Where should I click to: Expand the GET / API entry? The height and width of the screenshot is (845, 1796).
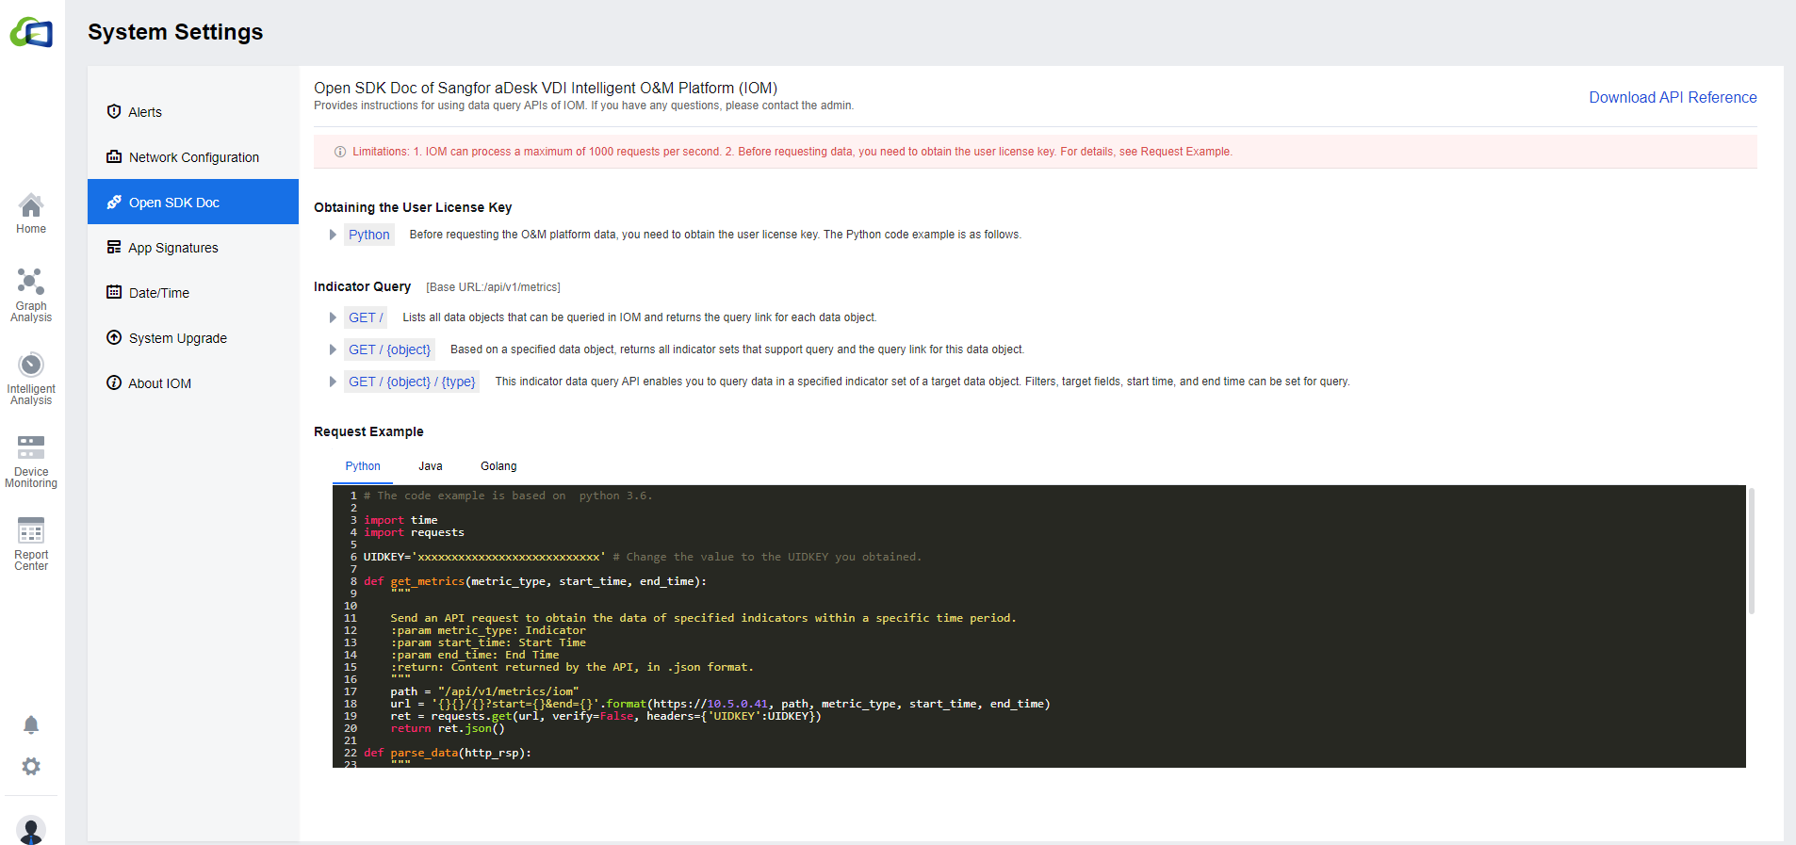[x=366, y=317]
